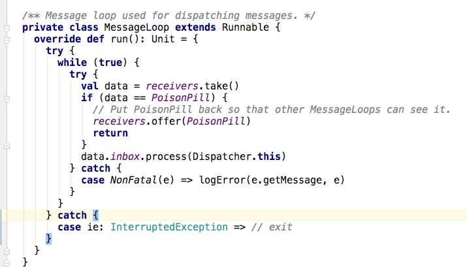
Task: Click fold end marker beside run method's closing brace
Action: (x=5, y=251)
